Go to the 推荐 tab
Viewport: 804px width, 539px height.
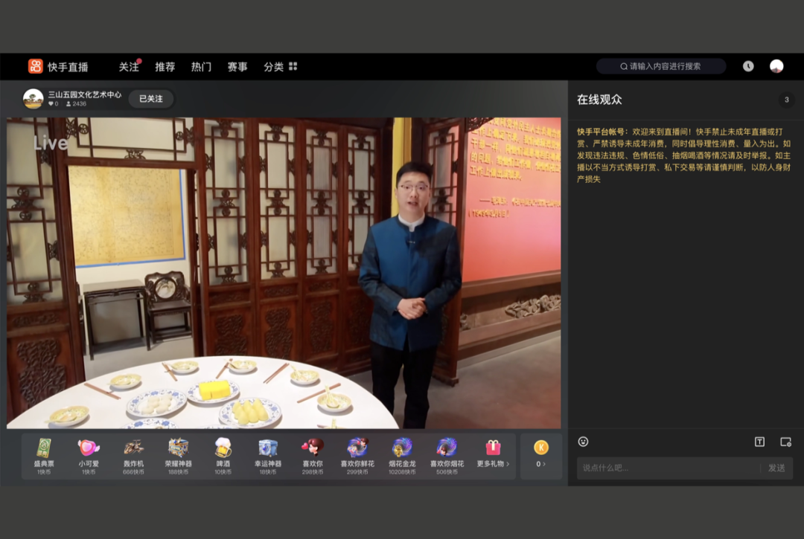coord(165,66)
